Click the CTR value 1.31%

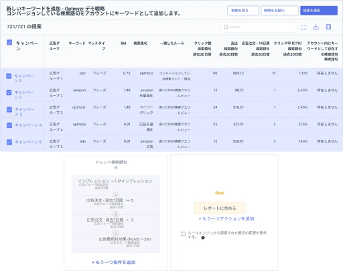coord(303,73)
